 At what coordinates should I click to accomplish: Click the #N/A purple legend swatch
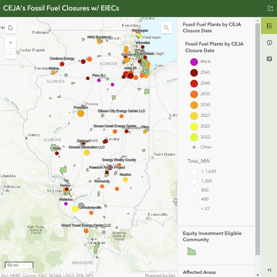pos(194,62)
